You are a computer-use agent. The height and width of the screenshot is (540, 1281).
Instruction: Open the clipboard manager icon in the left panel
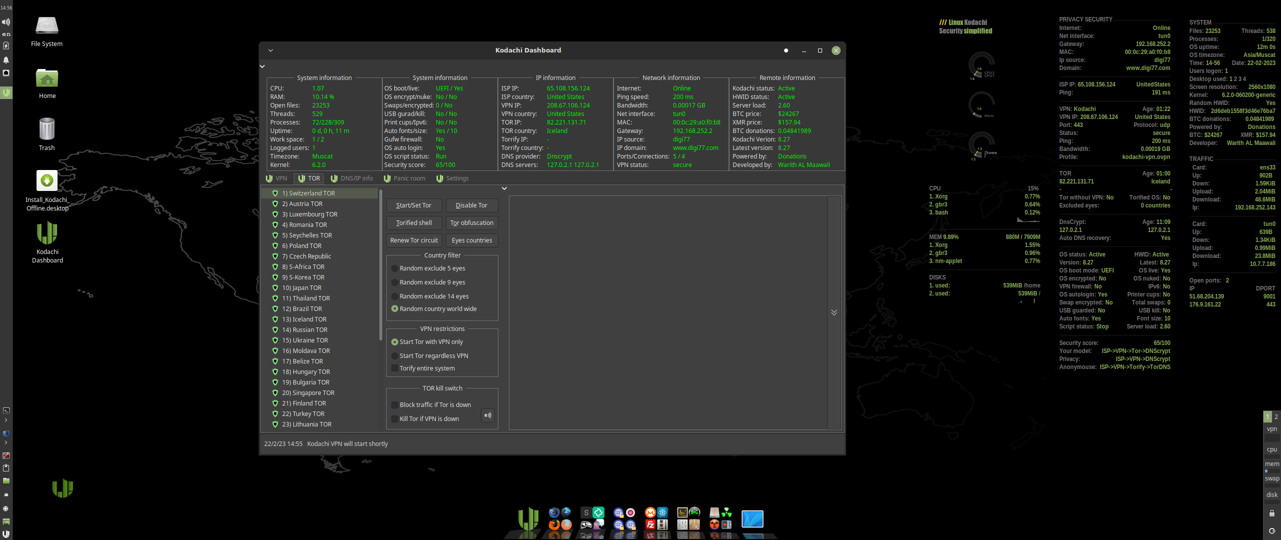pyautogui.click(x=6, y=468)
